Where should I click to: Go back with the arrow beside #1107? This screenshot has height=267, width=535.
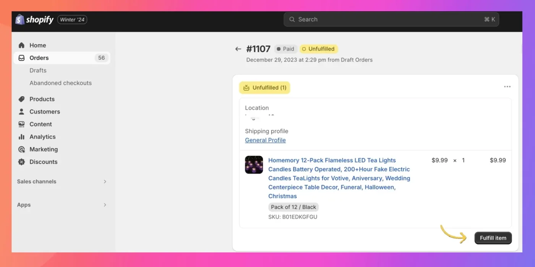238,49
